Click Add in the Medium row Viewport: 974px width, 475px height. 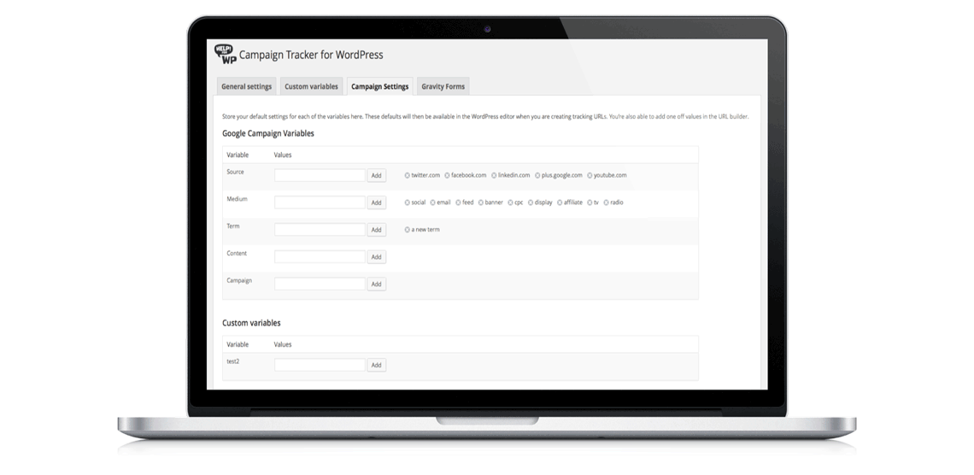click(377, 203)
